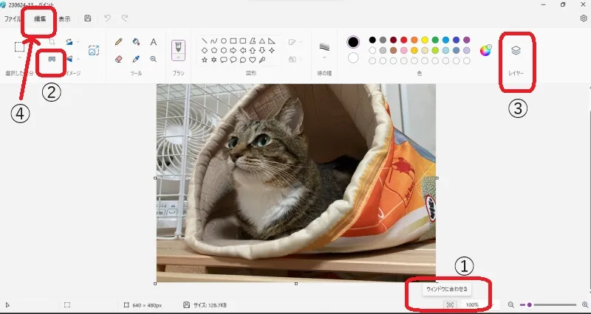This screenshot has height=314, width=591.
Task: Click the rotate image icon
Action: click(69, 42)
